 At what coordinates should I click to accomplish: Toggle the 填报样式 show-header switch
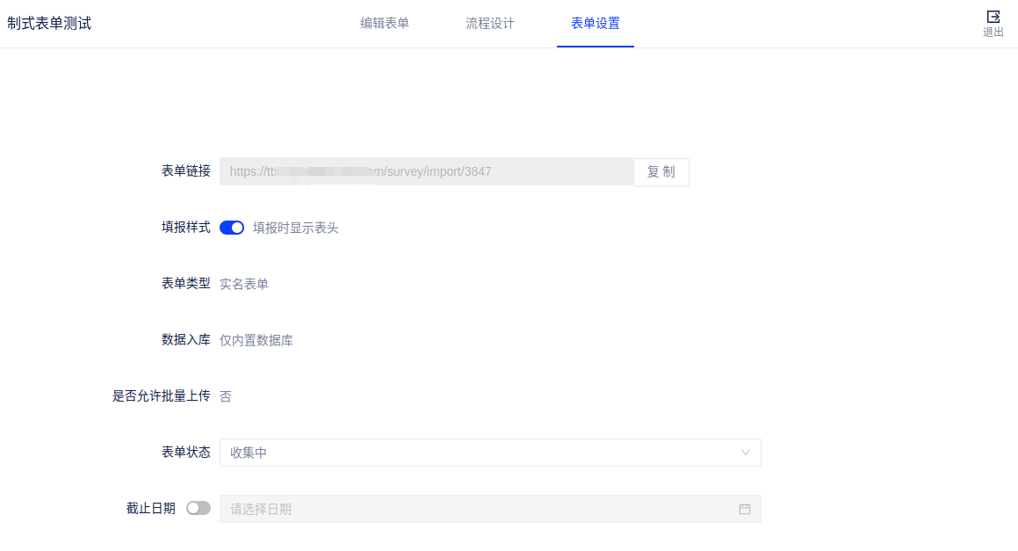click(232, 228)
